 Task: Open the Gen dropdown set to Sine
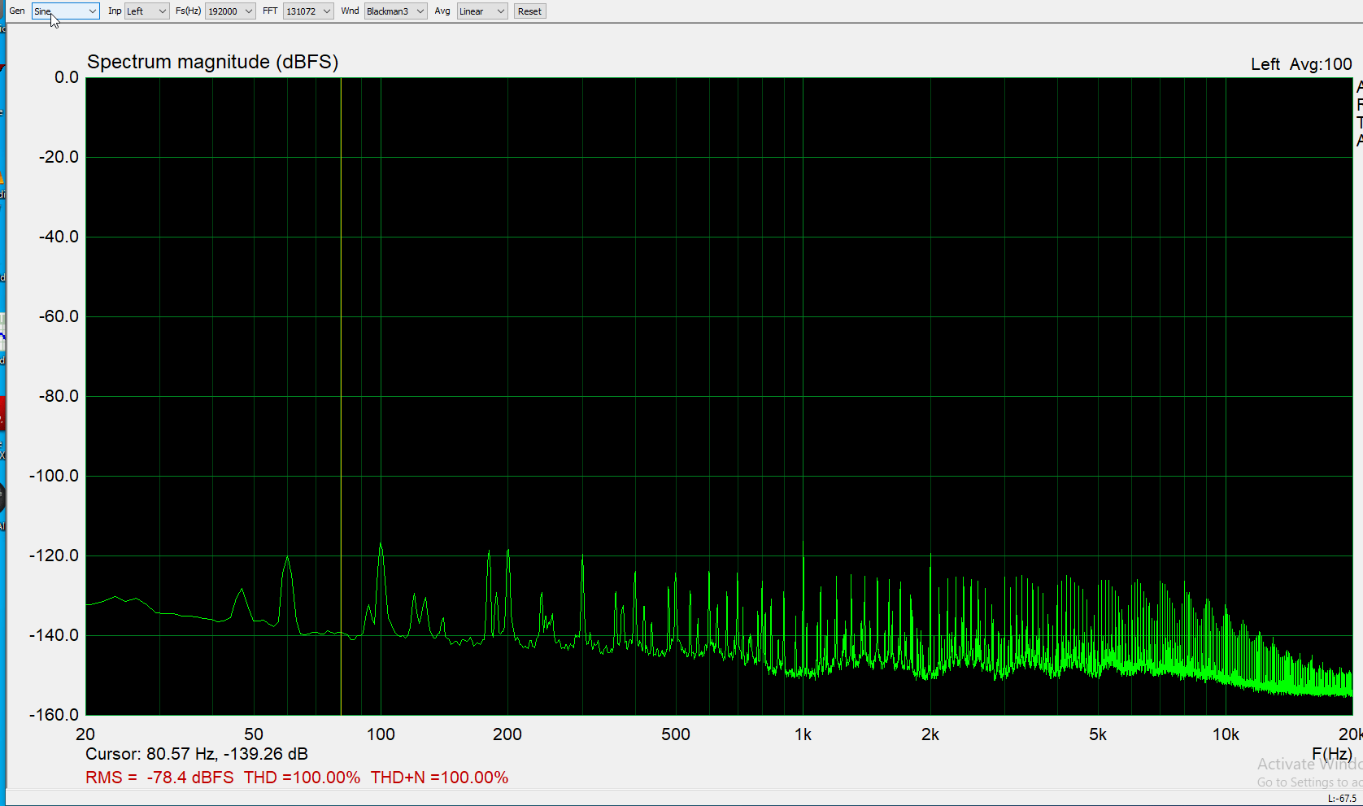point(65,11)
